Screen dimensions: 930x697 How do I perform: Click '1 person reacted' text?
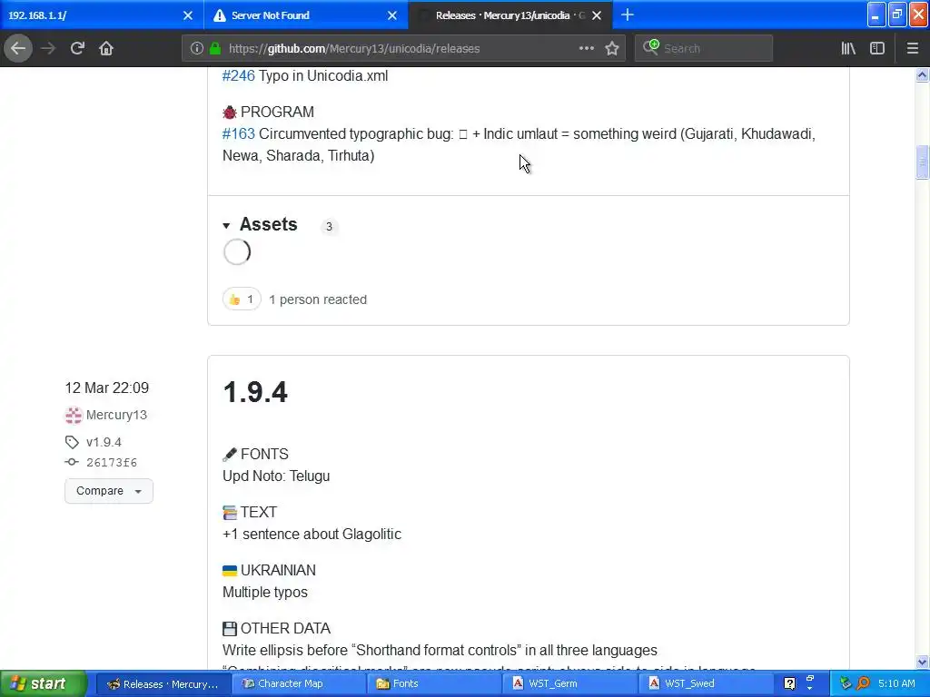point(318,299)
